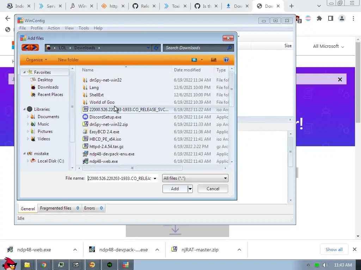Screen dimensions: 361x270
Task: Select the General tab
Action: point(27,208)
